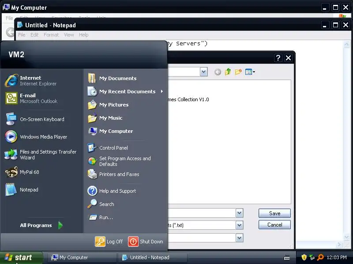
Task: Open Notepad's View menu
Action: coord(69,35)
